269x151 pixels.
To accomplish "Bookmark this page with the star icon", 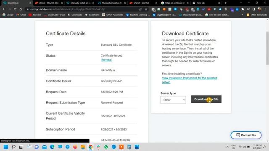I will (x=146, y=9).
